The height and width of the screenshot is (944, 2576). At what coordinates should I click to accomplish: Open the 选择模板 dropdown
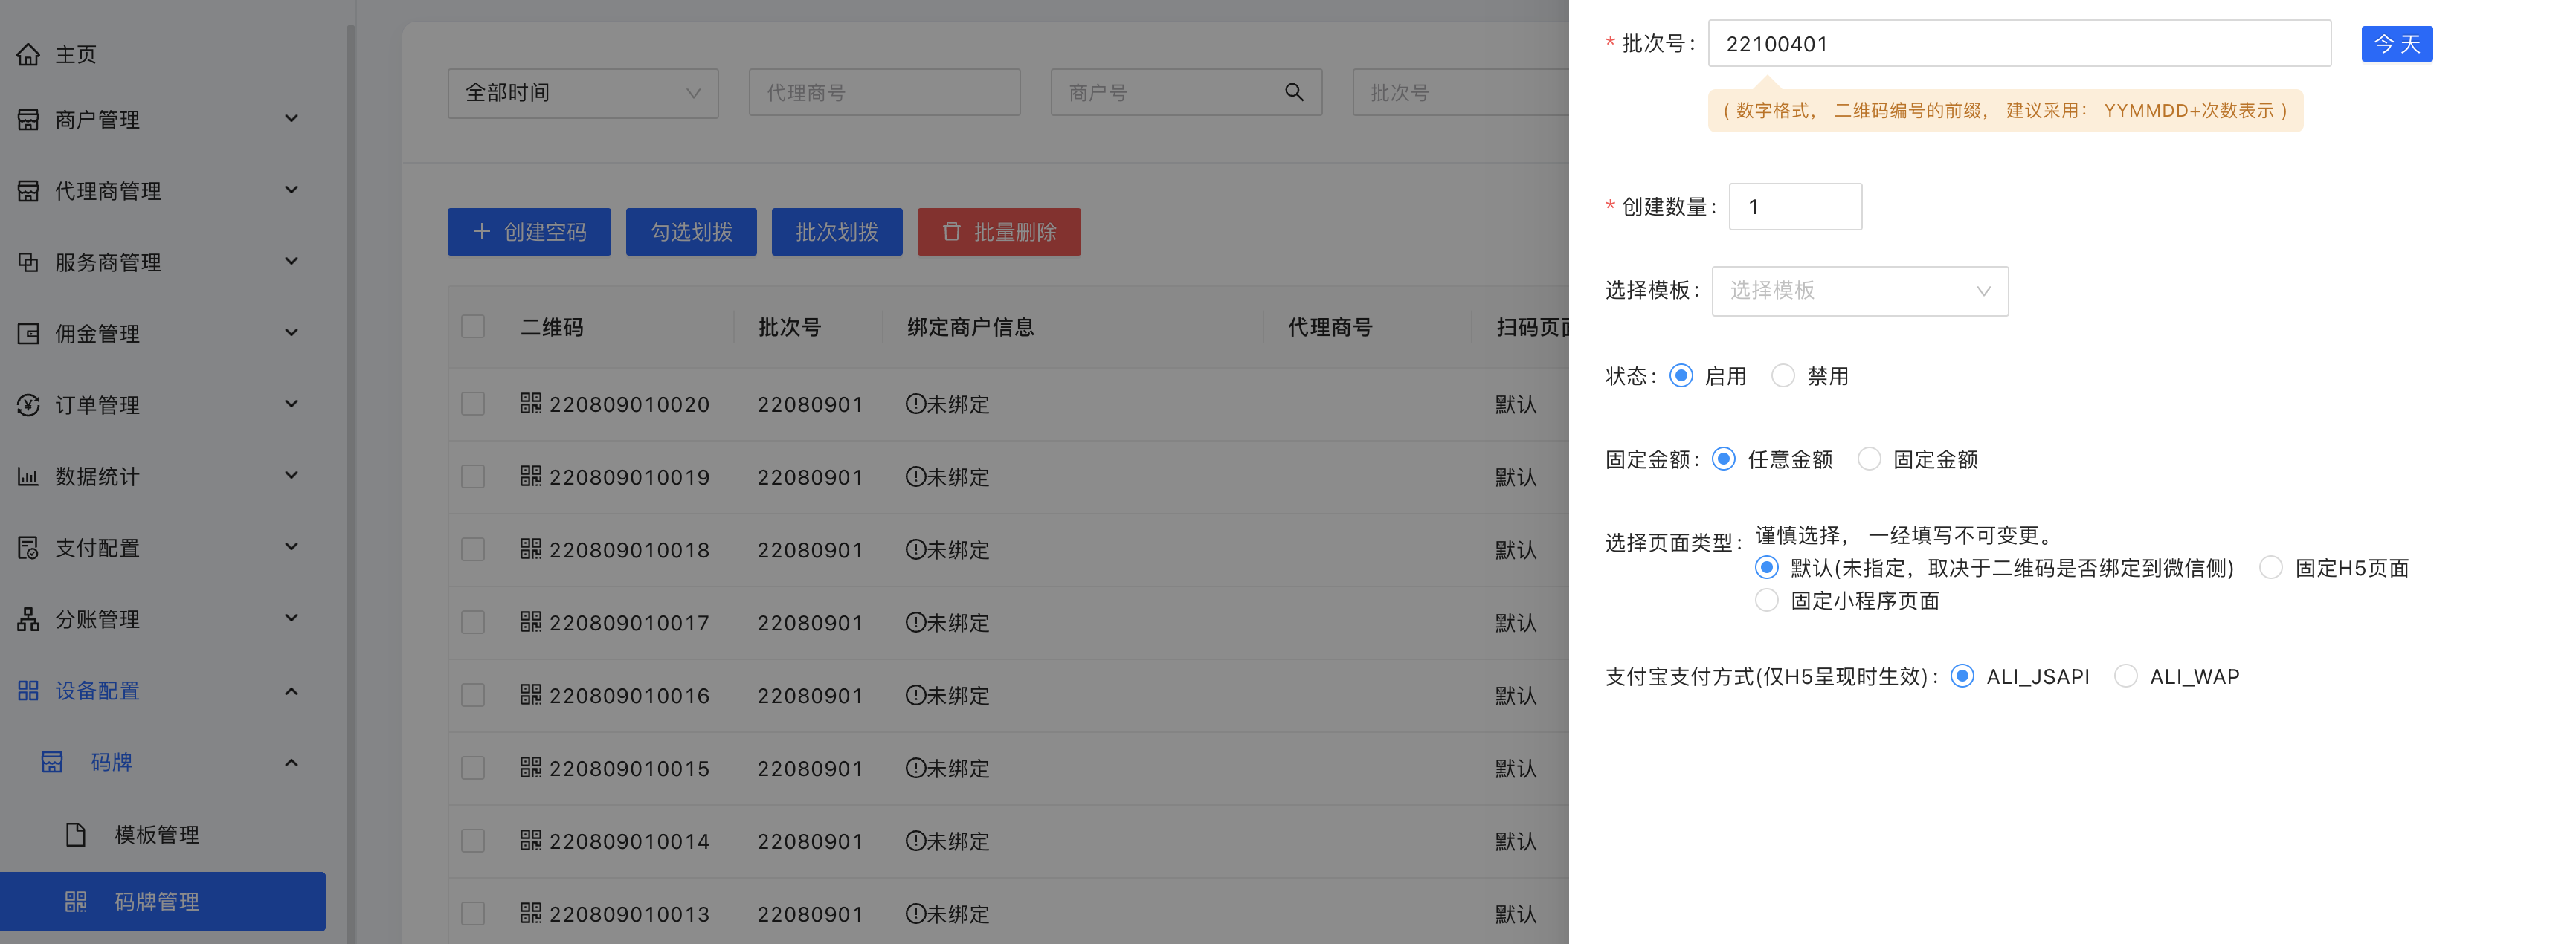click(1859, 291)
